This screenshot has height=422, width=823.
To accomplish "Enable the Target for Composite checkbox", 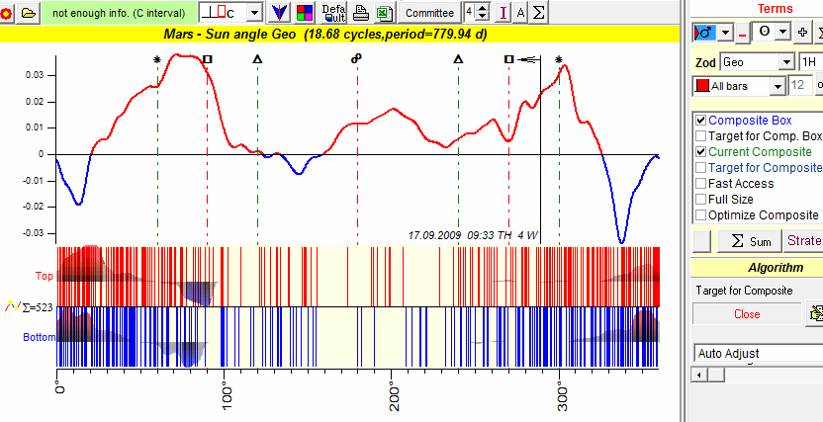I will click(700, 168).
